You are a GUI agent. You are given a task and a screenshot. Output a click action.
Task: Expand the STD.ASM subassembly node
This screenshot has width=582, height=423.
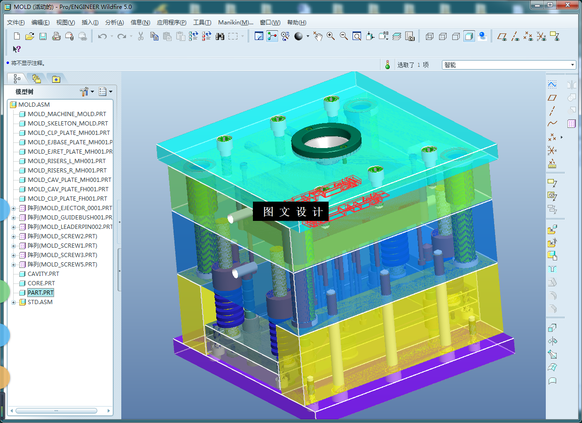[14, 302]
